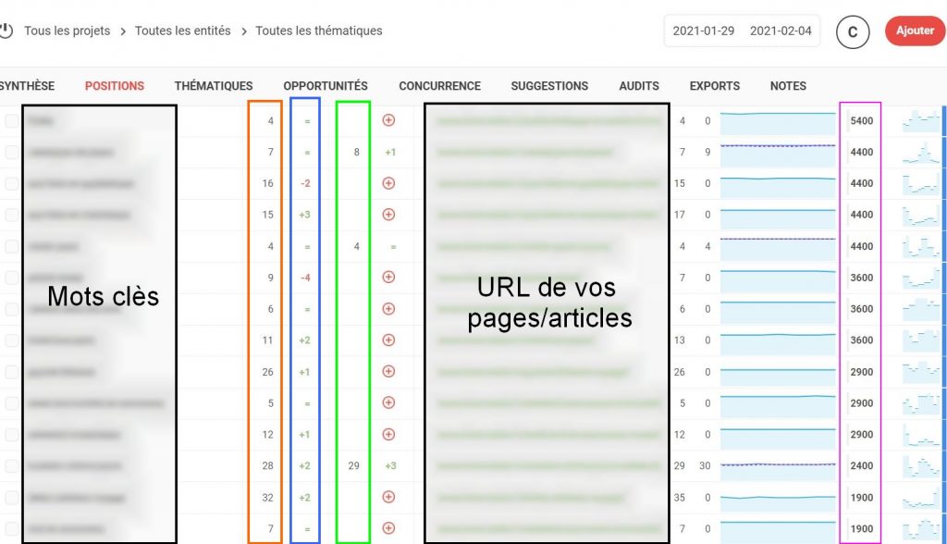This screenshot has width=947, height=544.
Task: Click the red plus icon in the bottom keyword row
Action: (388, 527)
